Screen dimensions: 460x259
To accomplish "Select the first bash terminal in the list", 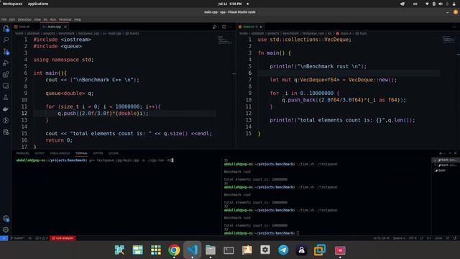I will coord(446,160).
